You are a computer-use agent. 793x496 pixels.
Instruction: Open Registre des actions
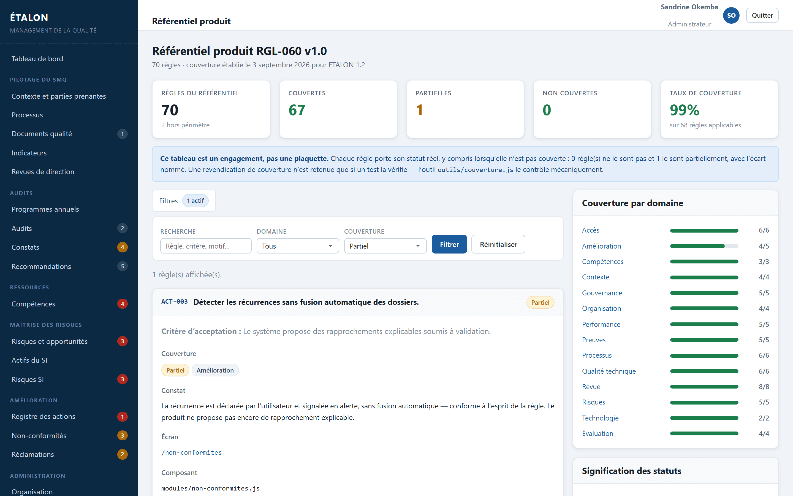coord(69,417)
